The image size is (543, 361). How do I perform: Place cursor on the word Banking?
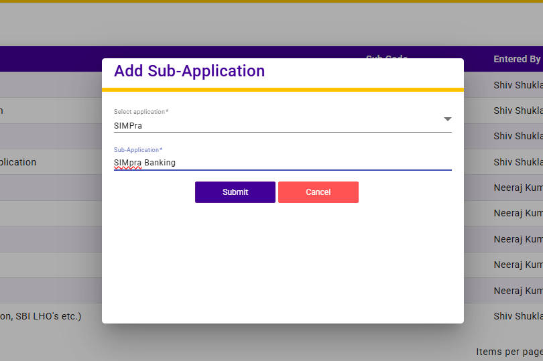coord(160,162)
